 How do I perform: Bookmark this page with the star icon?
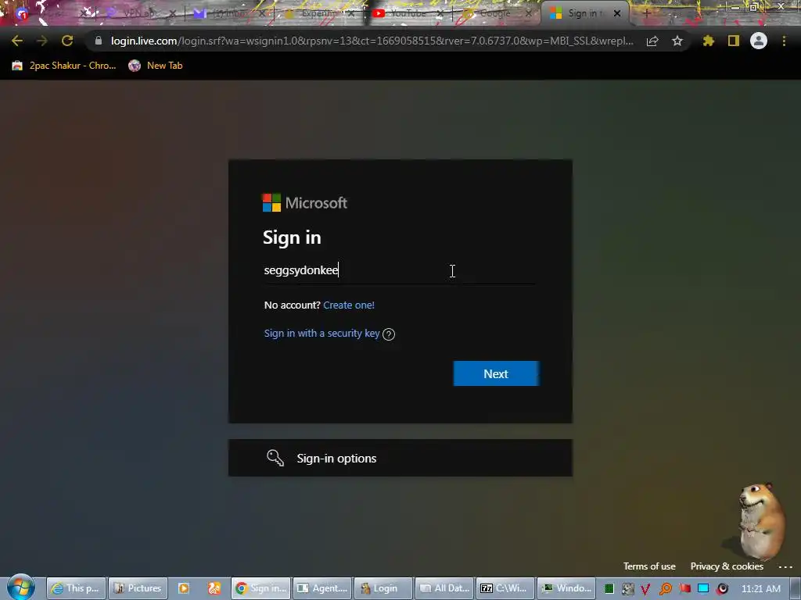pyautogui.click(x=677, y=41)
